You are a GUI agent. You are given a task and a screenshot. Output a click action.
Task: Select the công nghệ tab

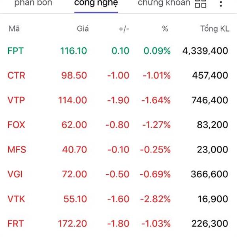coord(96,3)
